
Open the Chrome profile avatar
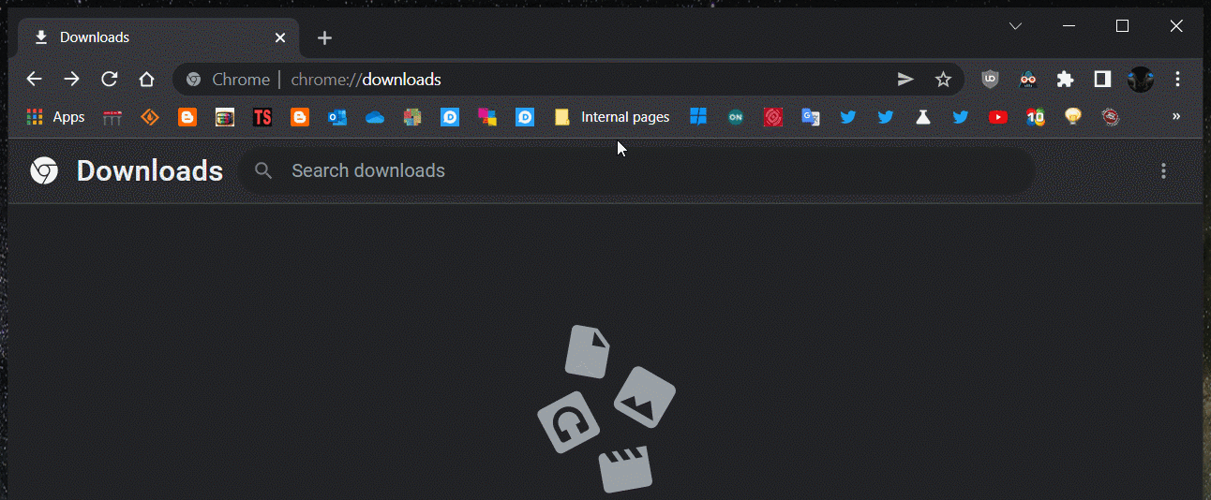click(x=1140, y=80)
